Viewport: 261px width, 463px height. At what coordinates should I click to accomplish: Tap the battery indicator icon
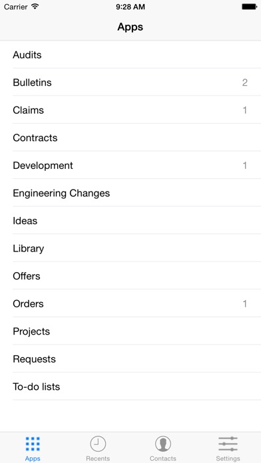coord(249,7)
